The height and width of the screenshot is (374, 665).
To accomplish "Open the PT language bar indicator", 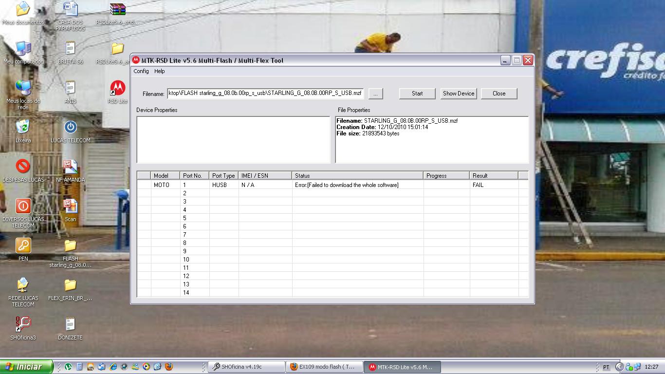I will click(606, 367).
